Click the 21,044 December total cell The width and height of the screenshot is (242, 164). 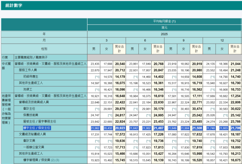(235, 64)
